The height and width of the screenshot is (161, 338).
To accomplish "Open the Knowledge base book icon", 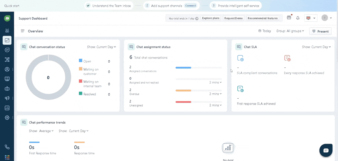I will [x=7, y=79].
